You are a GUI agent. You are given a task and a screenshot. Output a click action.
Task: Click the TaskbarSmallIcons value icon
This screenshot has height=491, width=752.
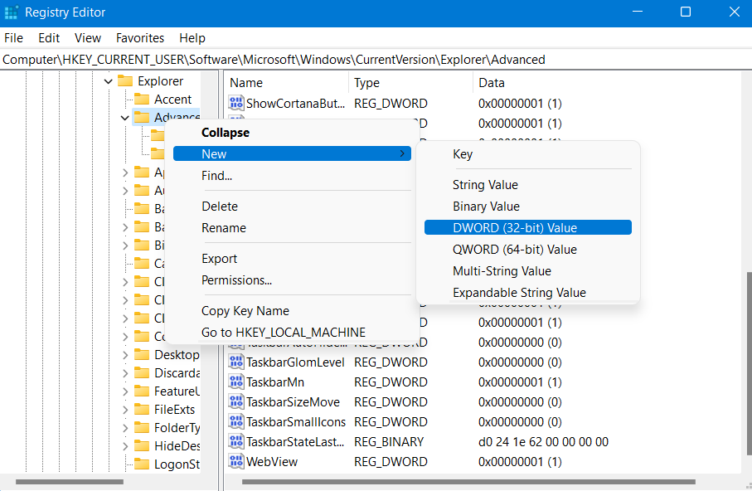pyautogui.click(x=235, y=421)
